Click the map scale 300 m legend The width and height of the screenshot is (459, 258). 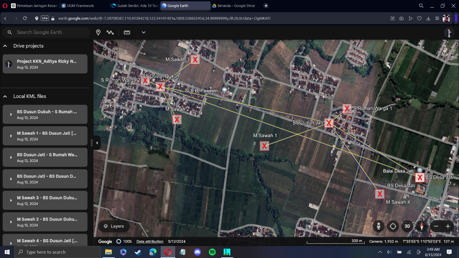336,241
